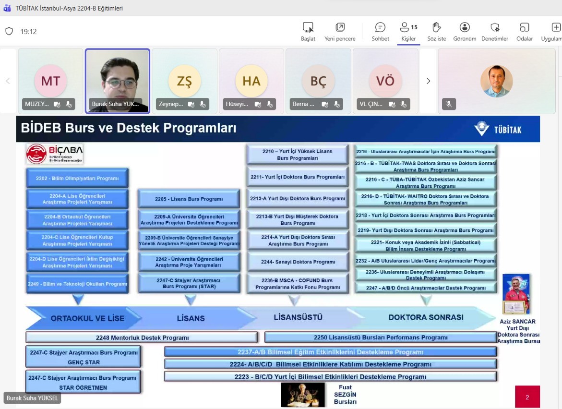Select Burak Suha YÜKSEL video tile
This screenshot has width=562, height=409.
point(118,81)
